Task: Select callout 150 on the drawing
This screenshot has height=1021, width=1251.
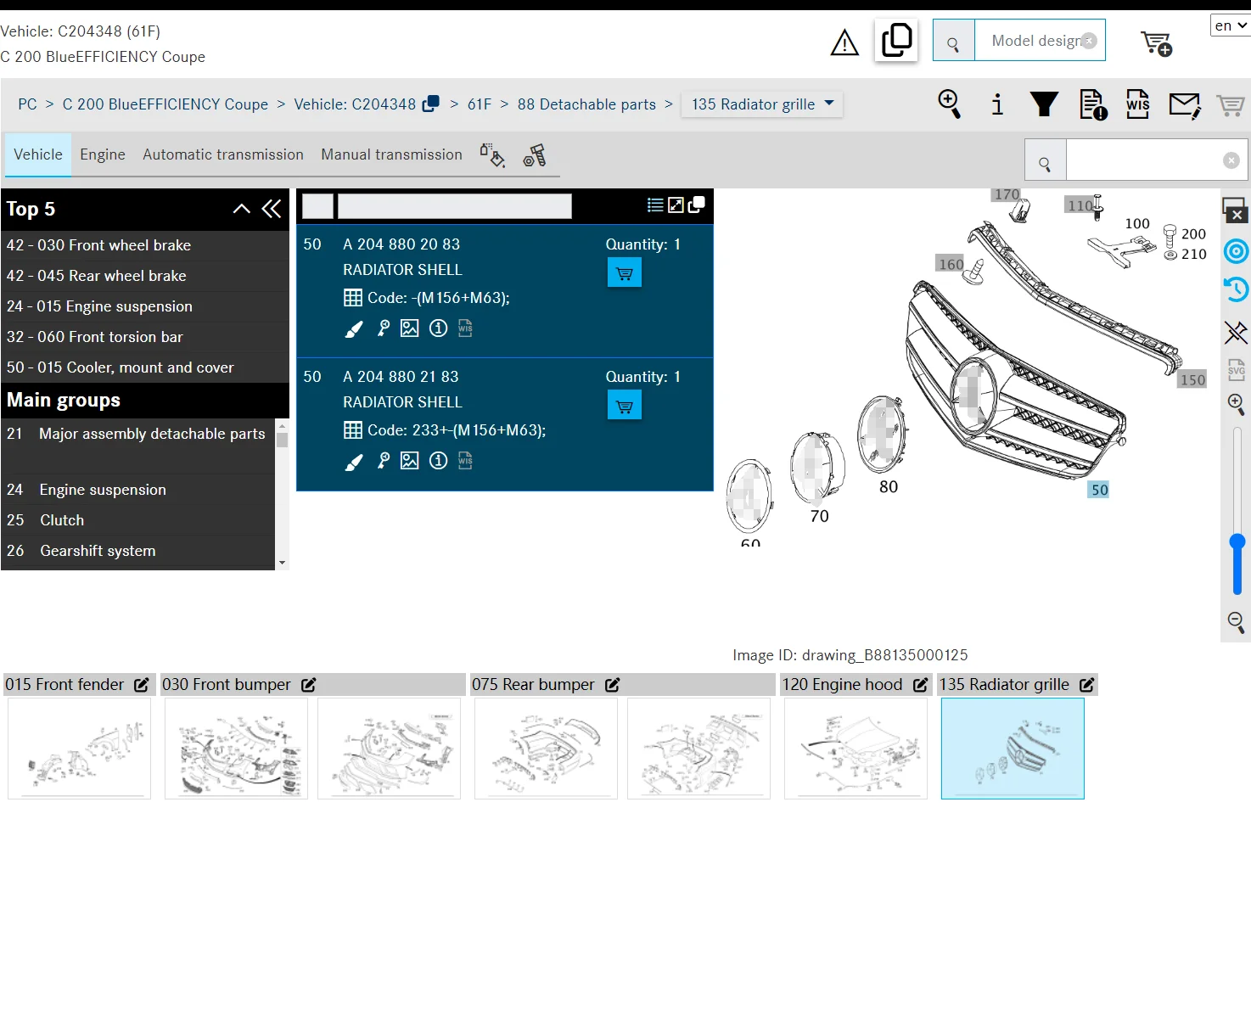Action: 1192,380
